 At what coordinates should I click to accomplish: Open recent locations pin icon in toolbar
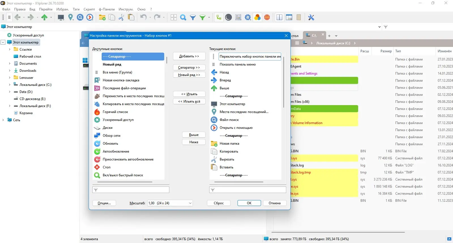click(71, 18)
